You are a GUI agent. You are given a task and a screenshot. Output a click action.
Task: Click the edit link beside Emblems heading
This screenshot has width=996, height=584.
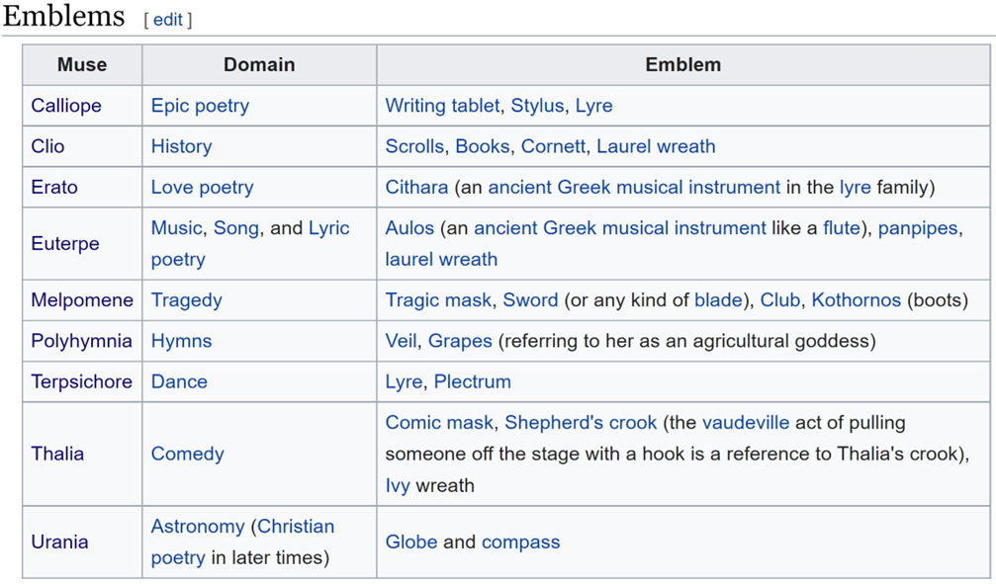[167, 20]
